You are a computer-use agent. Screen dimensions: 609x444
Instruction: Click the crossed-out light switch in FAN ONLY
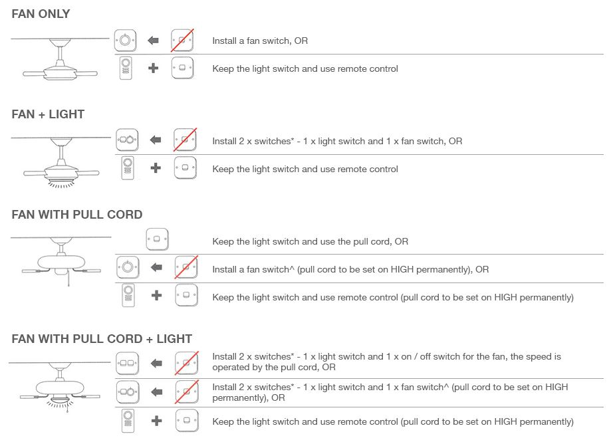182,41
